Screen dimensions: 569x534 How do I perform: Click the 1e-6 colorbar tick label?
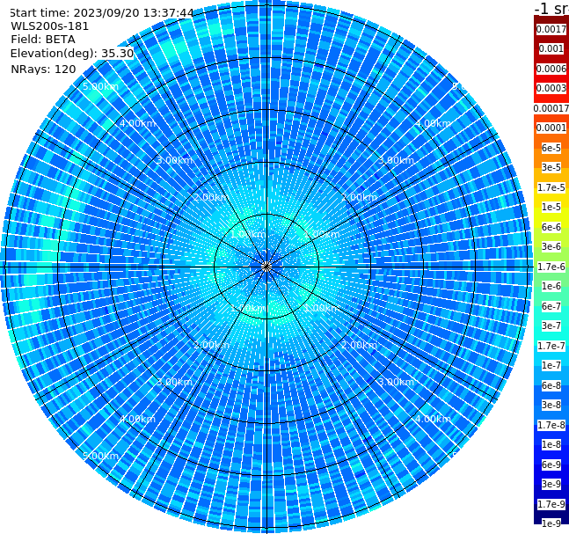pyautogui.click(x=551, y=286)
